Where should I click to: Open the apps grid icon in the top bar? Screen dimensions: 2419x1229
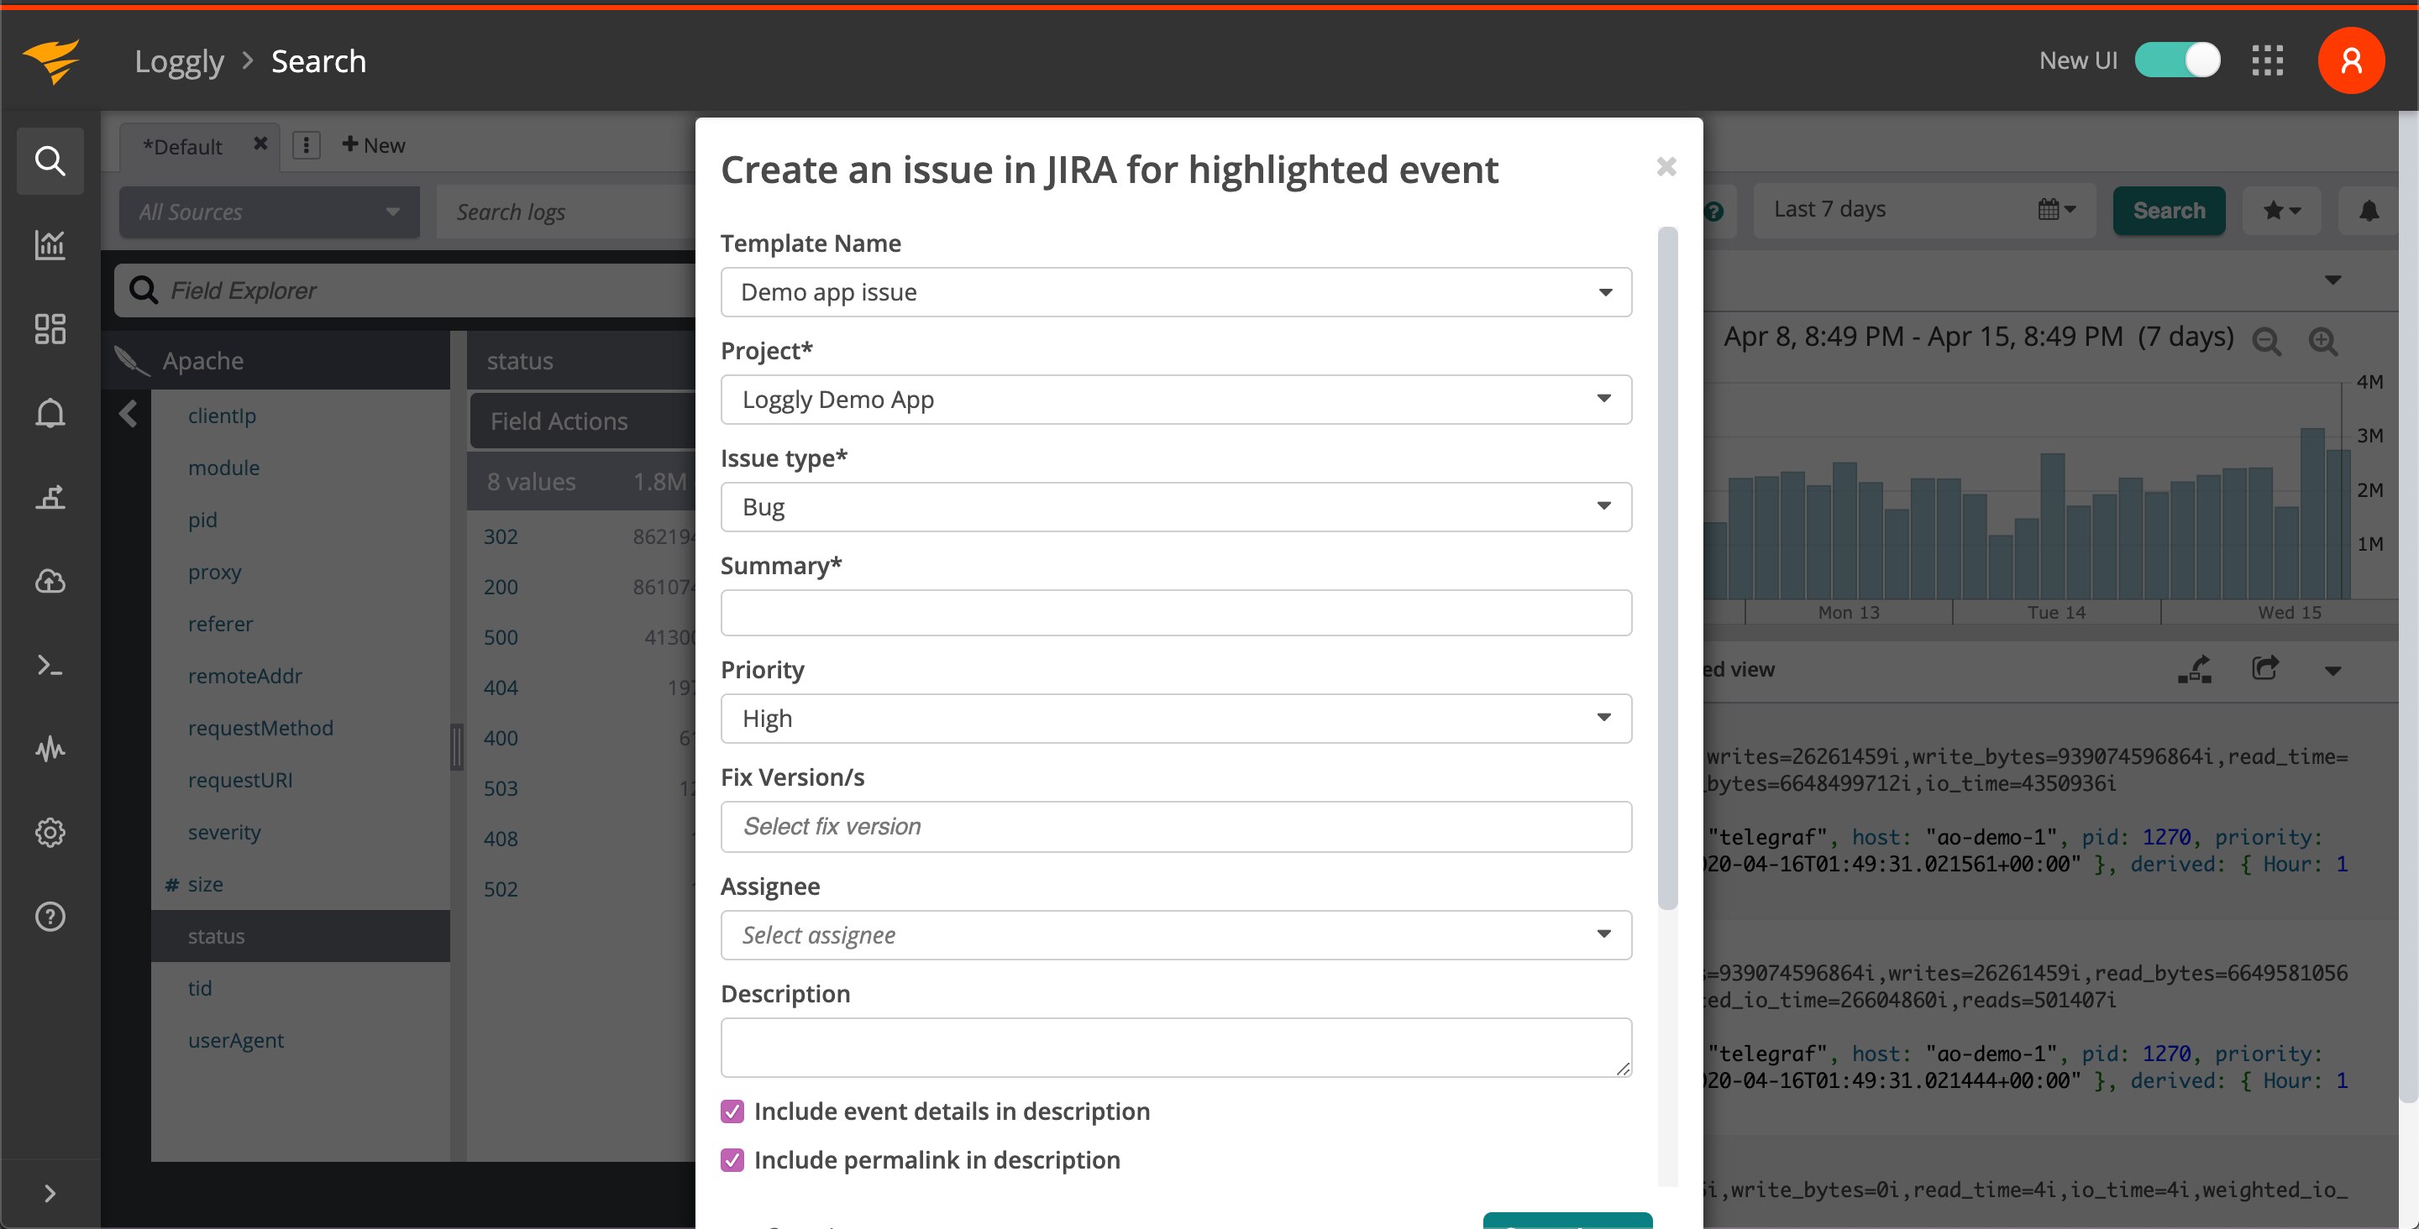pyautogui.click(x=2269, y=60)
